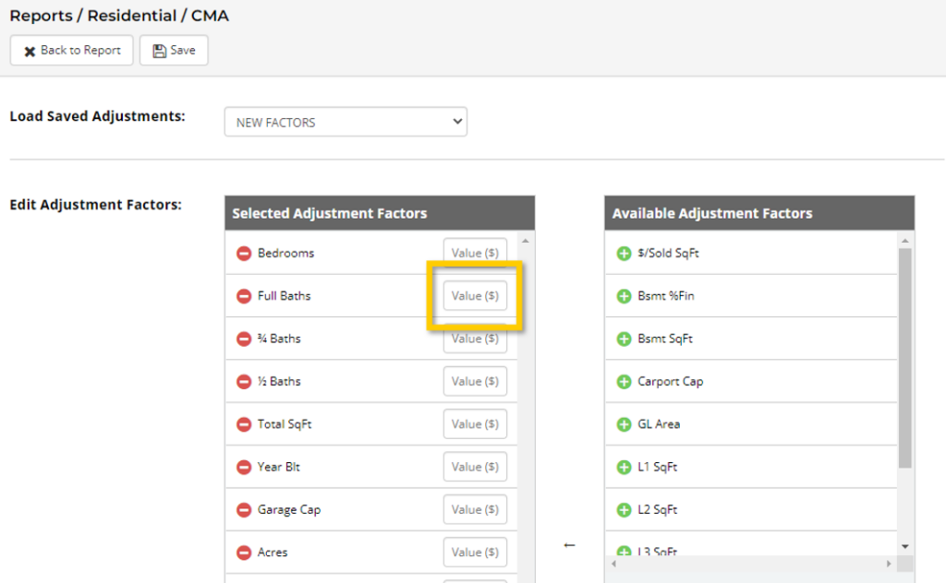Save the adjustment factors

click(x=174, y=51)
